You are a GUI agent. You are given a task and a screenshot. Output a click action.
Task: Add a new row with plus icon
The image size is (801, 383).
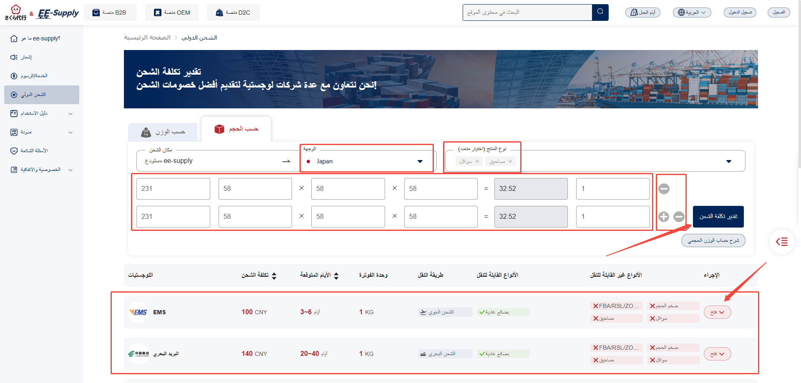(x=664, y=217)
